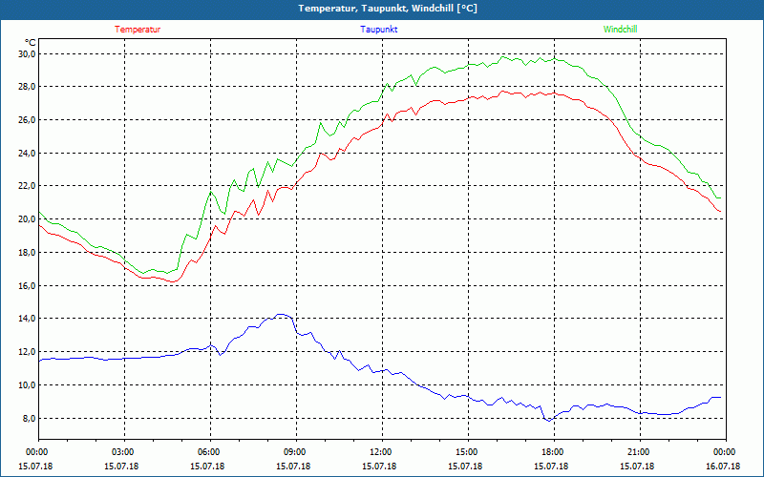
Task: Click the 28,0 y-axis value
Action: [27, 87]
